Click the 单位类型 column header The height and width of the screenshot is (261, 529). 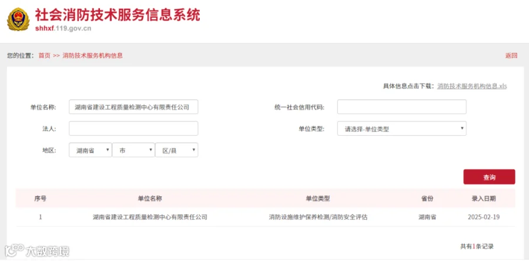click(318, 199)
